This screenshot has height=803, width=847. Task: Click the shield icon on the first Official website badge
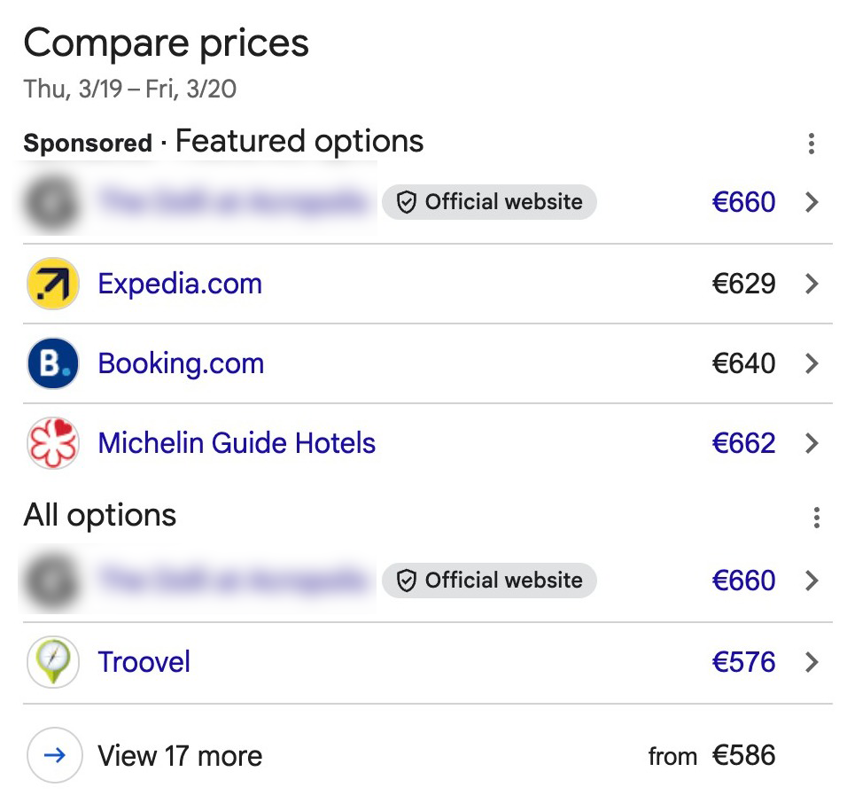[406, 202]
